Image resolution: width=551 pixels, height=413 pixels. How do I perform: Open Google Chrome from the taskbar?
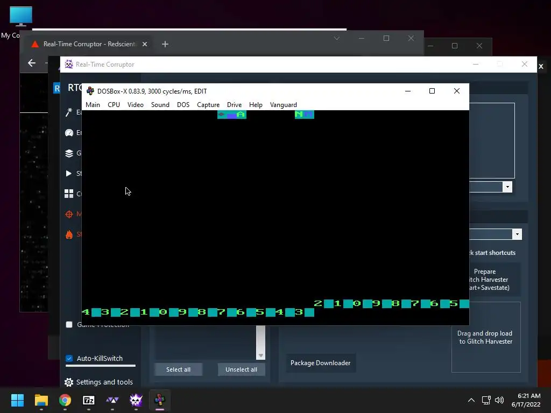[x=65, y=400]
